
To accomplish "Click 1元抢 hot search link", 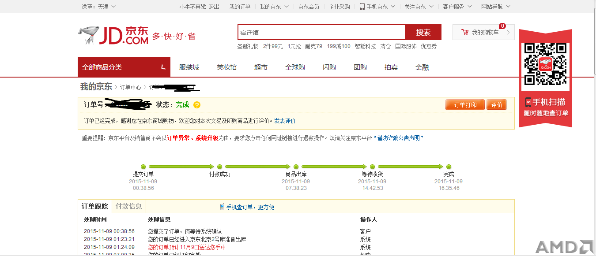I will pos(294,46).
